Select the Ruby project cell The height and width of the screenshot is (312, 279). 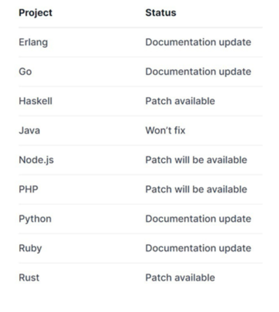point(30,249)
